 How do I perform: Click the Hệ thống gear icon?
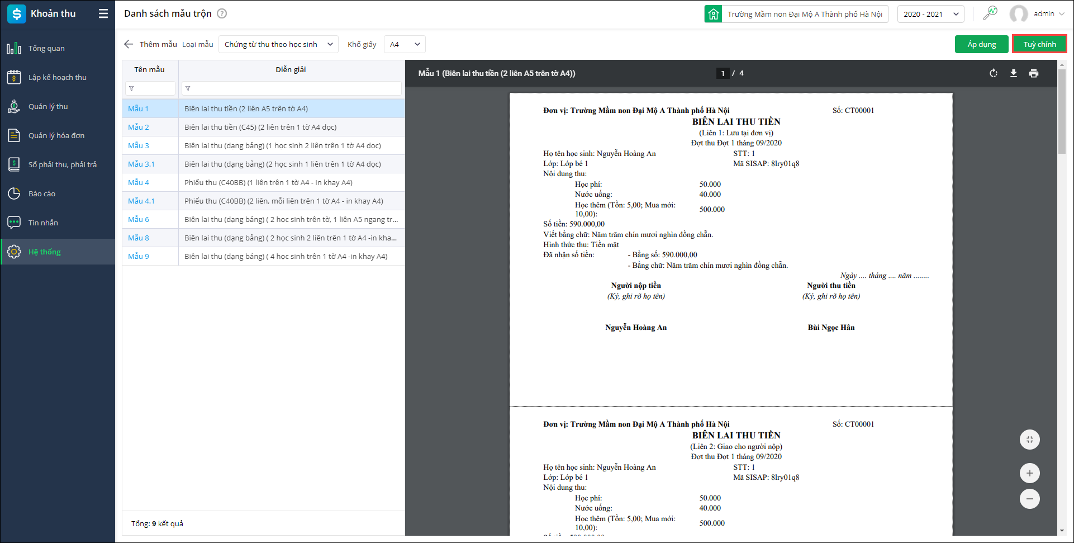(14, 252)
